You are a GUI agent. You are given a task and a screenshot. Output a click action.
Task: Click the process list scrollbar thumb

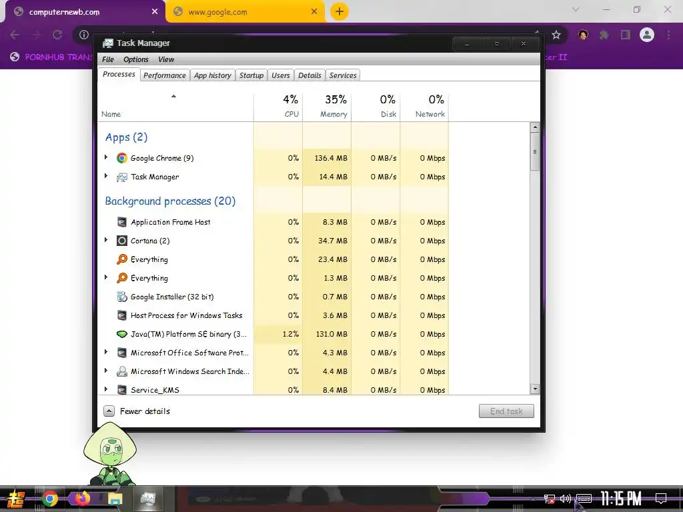pyautogui.click(x=534, y=152)
